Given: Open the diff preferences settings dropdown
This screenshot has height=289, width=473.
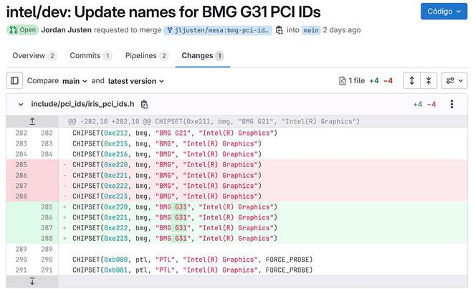Looking at the screenshot, I should (454, 81).
